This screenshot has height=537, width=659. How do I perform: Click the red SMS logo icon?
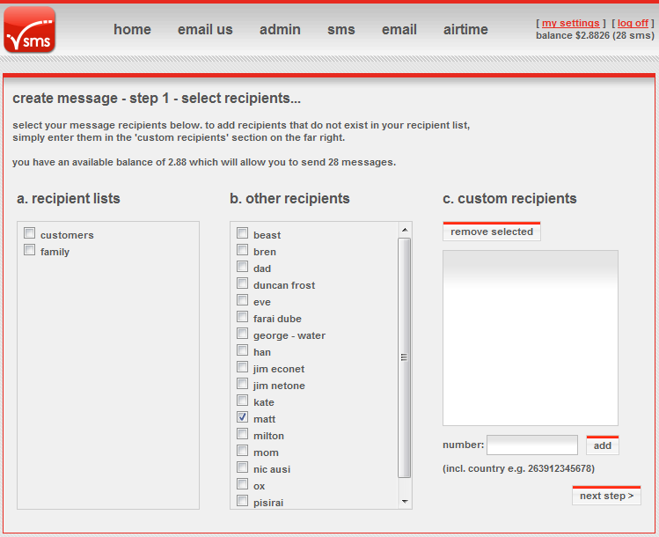click(x=30, y=29)
